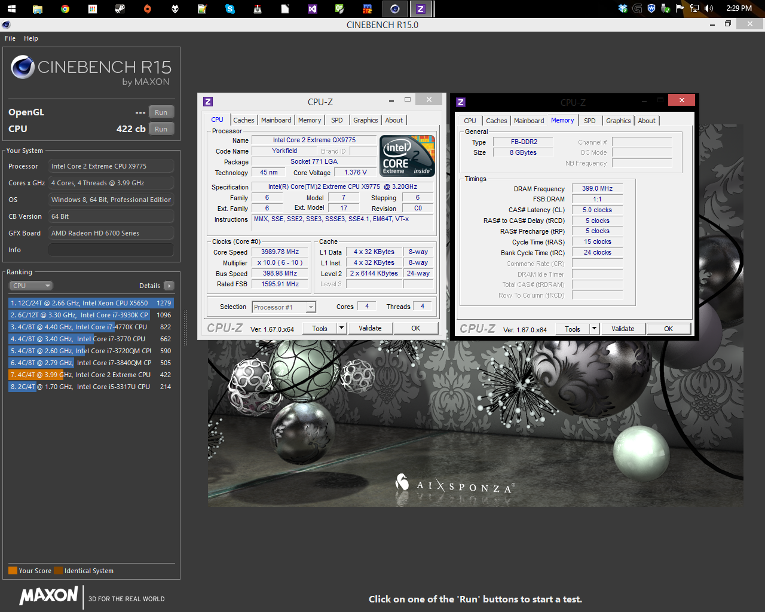The width and height of the screenshot is (765, 612).
Task: Open File Explorer from the taskbar
Action: click(x=37, y=8)
